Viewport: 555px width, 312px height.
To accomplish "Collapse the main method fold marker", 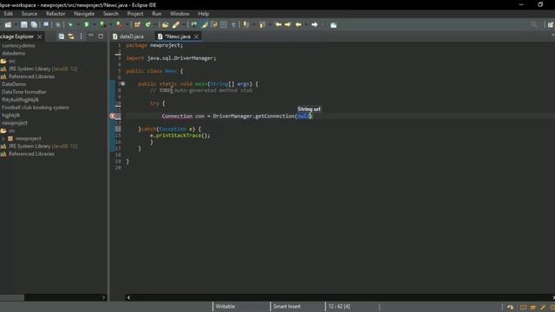I will point(123,84).
